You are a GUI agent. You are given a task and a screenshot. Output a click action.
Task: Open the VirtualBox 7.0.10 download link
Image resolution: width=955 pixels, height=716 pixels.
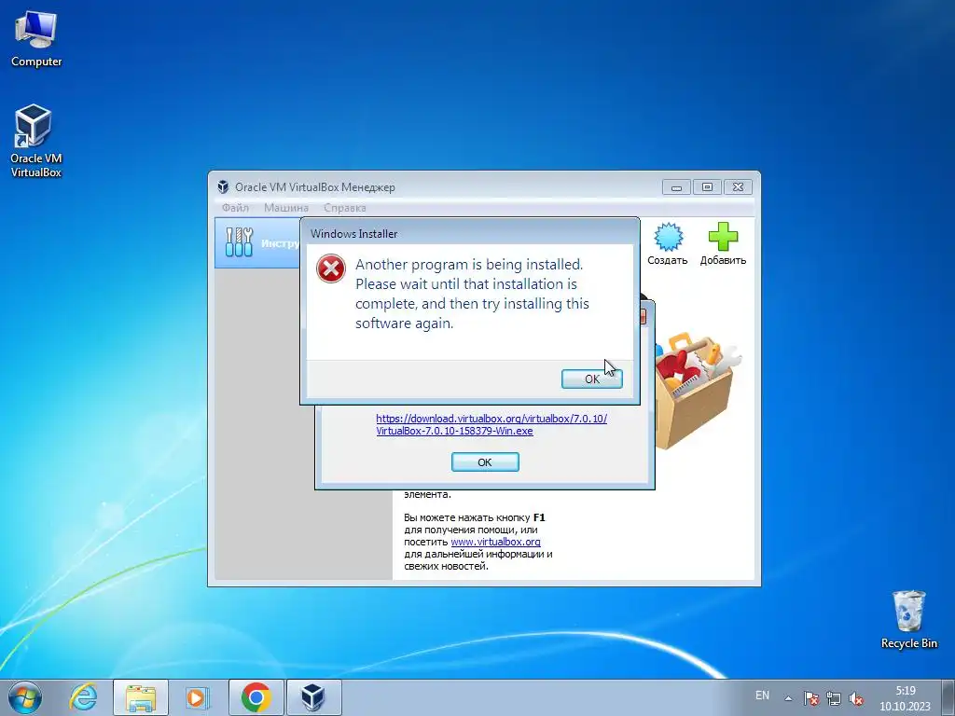click(491, 424)
